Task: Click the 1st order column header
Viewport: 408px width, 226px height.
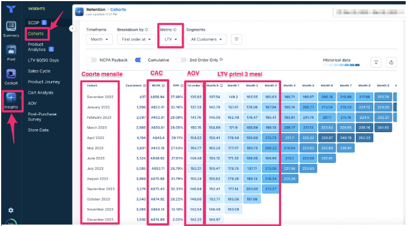Action: pyautogui.click(x=194, y=85)
